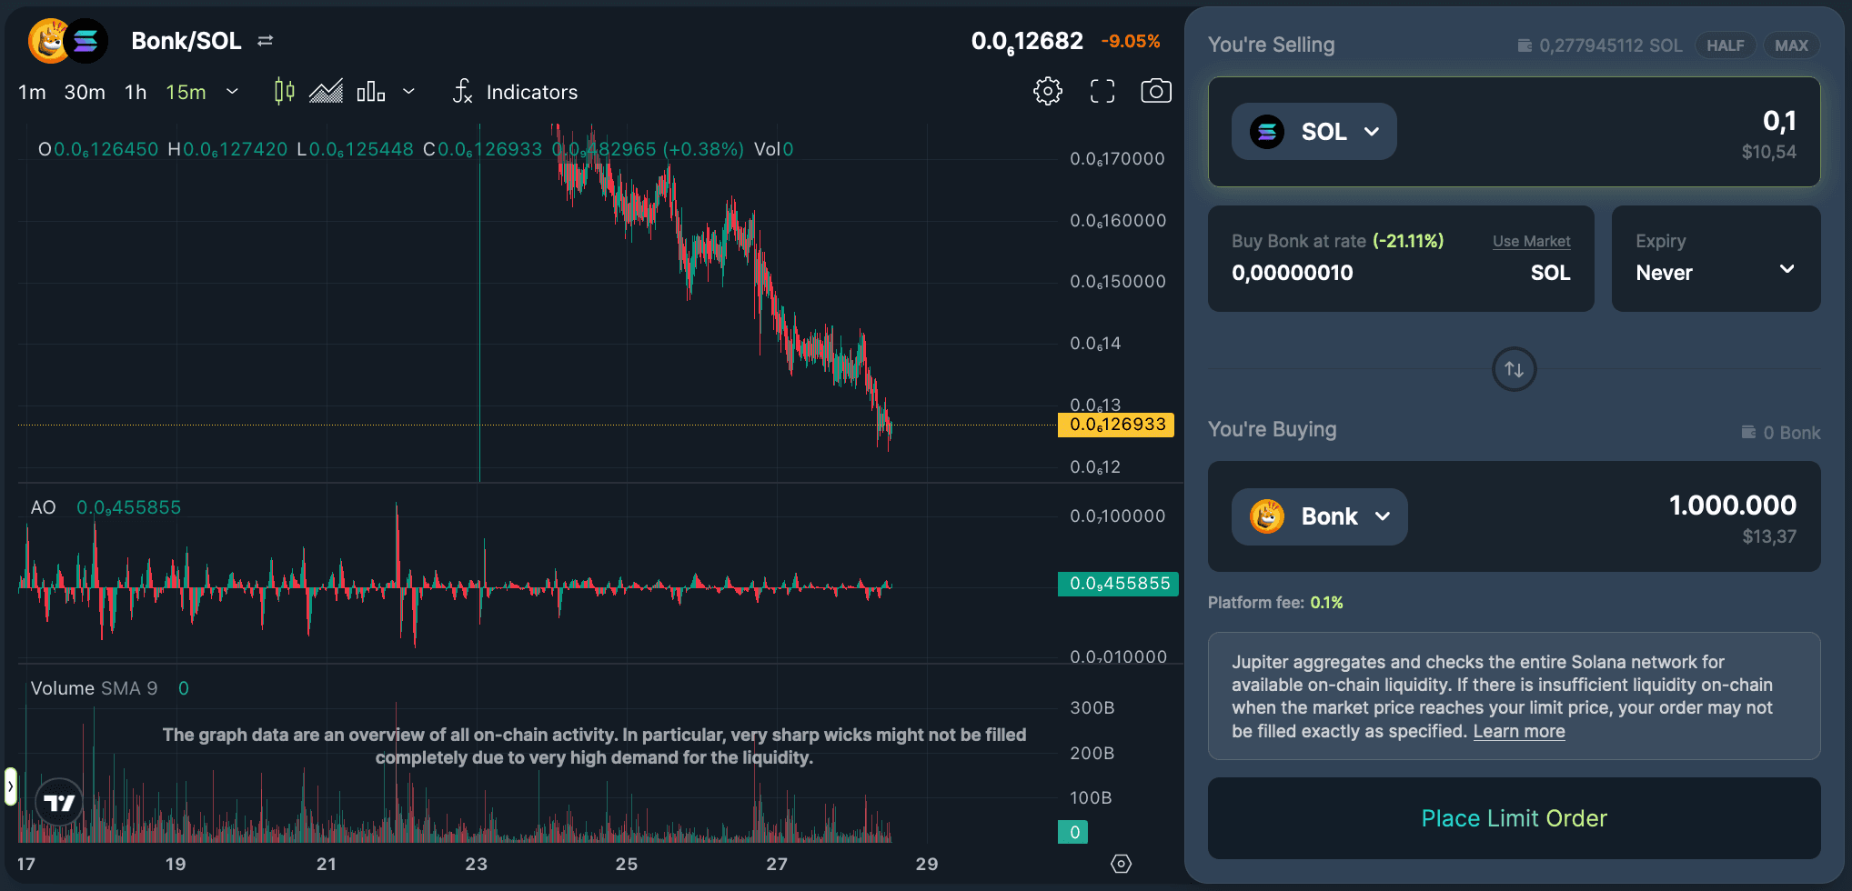Swap the Bonk/SOL pair direction icon
The height and width of the screenshot is (891, 1852).
(265, 41)
